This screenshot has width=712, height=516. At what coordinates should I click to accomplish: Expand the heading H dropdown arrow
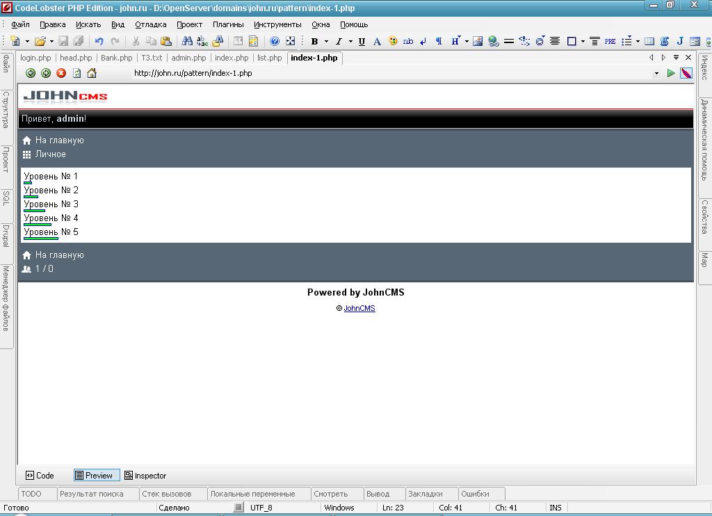[x=467, y=42]
